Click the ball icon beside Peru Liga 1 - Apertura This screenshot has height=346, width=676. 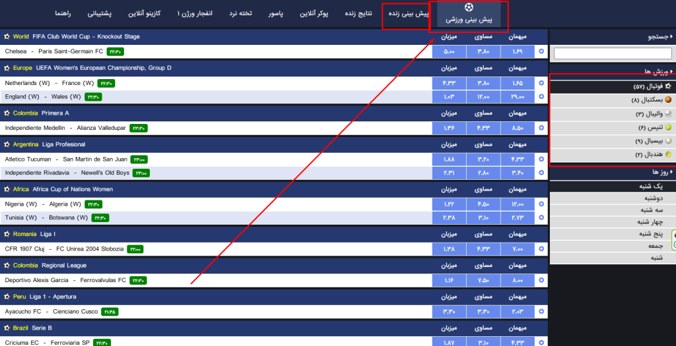pyautogui.click(x=7, y=297)
